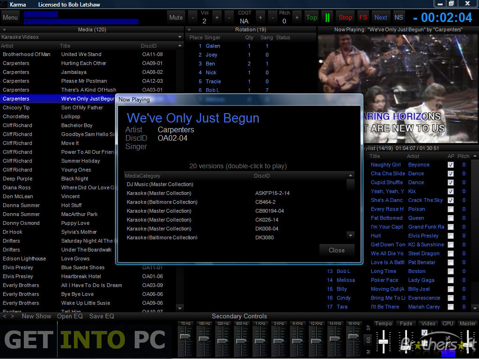This screenshot has height=359, width=479.
Task: Toggle the AP checkbox for Cupid Shuffle
Action: [450, 183]
